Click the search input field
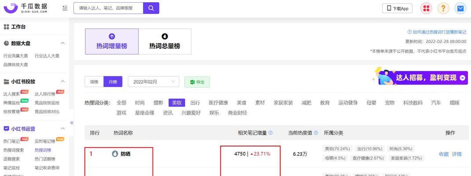Screen dimensions: 471x176 pyautogui.click(x=109, y=8)
